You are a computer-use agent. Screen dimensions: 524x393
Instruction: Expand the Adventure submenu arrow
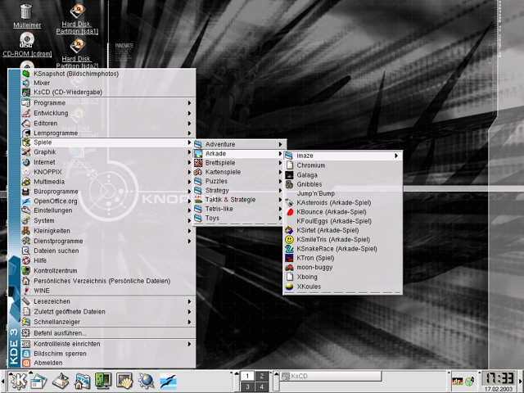280,144
